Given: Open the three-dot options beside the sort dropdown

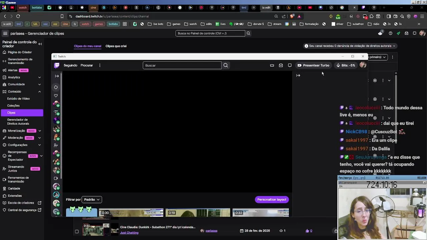Looking at the screenshot, I should coord(392,57).
